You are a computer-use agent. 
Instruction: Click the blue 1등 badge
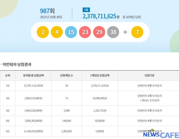pos(86,10)
